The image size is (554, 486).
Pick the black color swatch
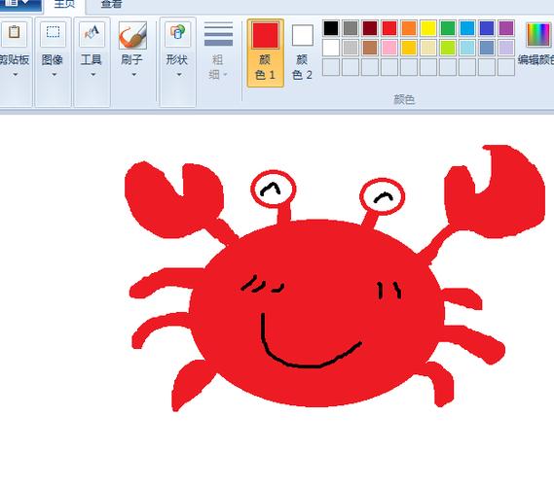[x=331, y=28]
